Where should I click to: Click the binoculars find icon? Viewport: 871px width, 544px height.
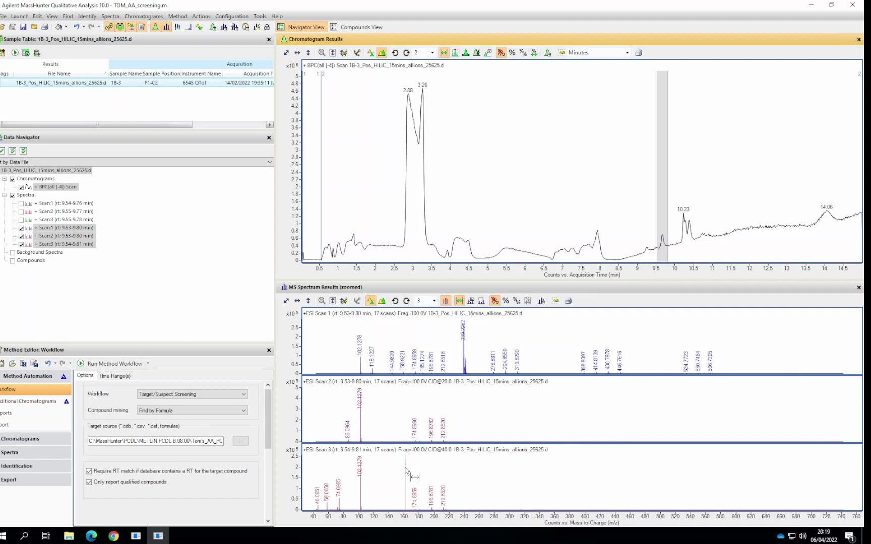[267, 27]
